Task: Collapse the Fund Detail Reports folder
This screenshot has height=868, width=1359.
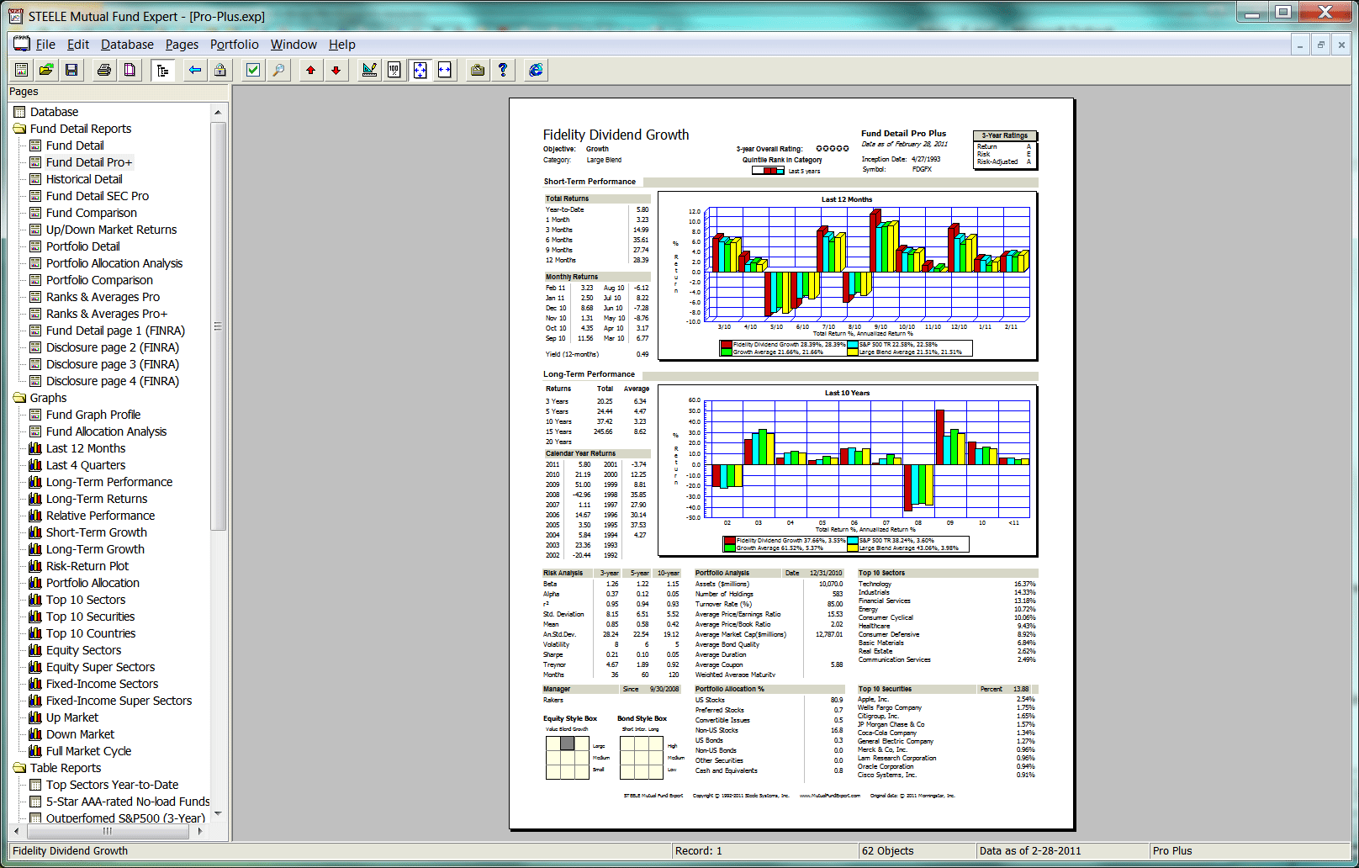Action: tap(20, 129)
